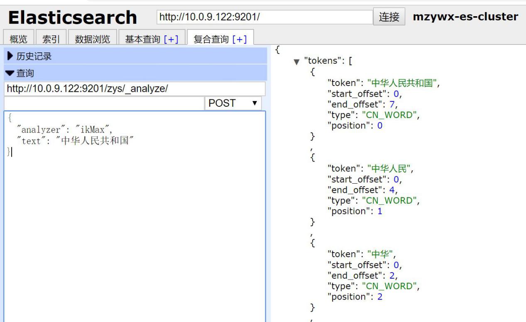
Task: Go to the 数据浏览 tab
Action: (92, 39)
